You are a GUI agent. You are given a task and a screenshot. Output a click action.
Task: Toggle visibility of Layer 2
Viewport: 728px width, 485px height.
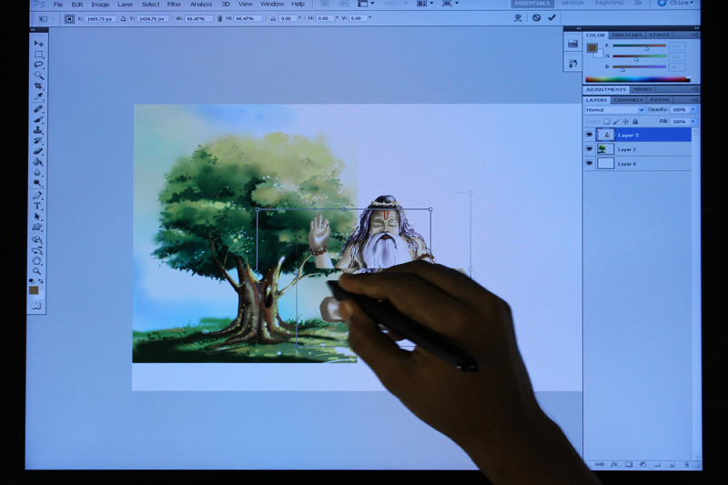pyautogui.click(x=589, y=148)
